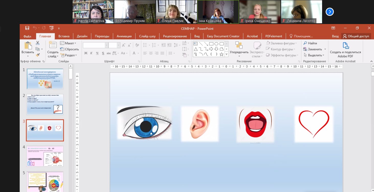Click Найти to search the presentation
374x192 pixels.
[x=310, y=43]
